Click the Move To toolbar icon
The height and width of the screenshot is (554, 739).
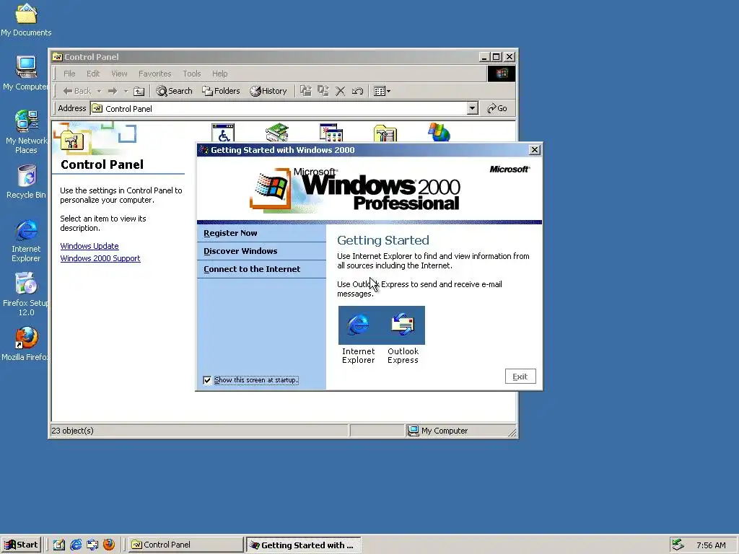coord(306,91)
